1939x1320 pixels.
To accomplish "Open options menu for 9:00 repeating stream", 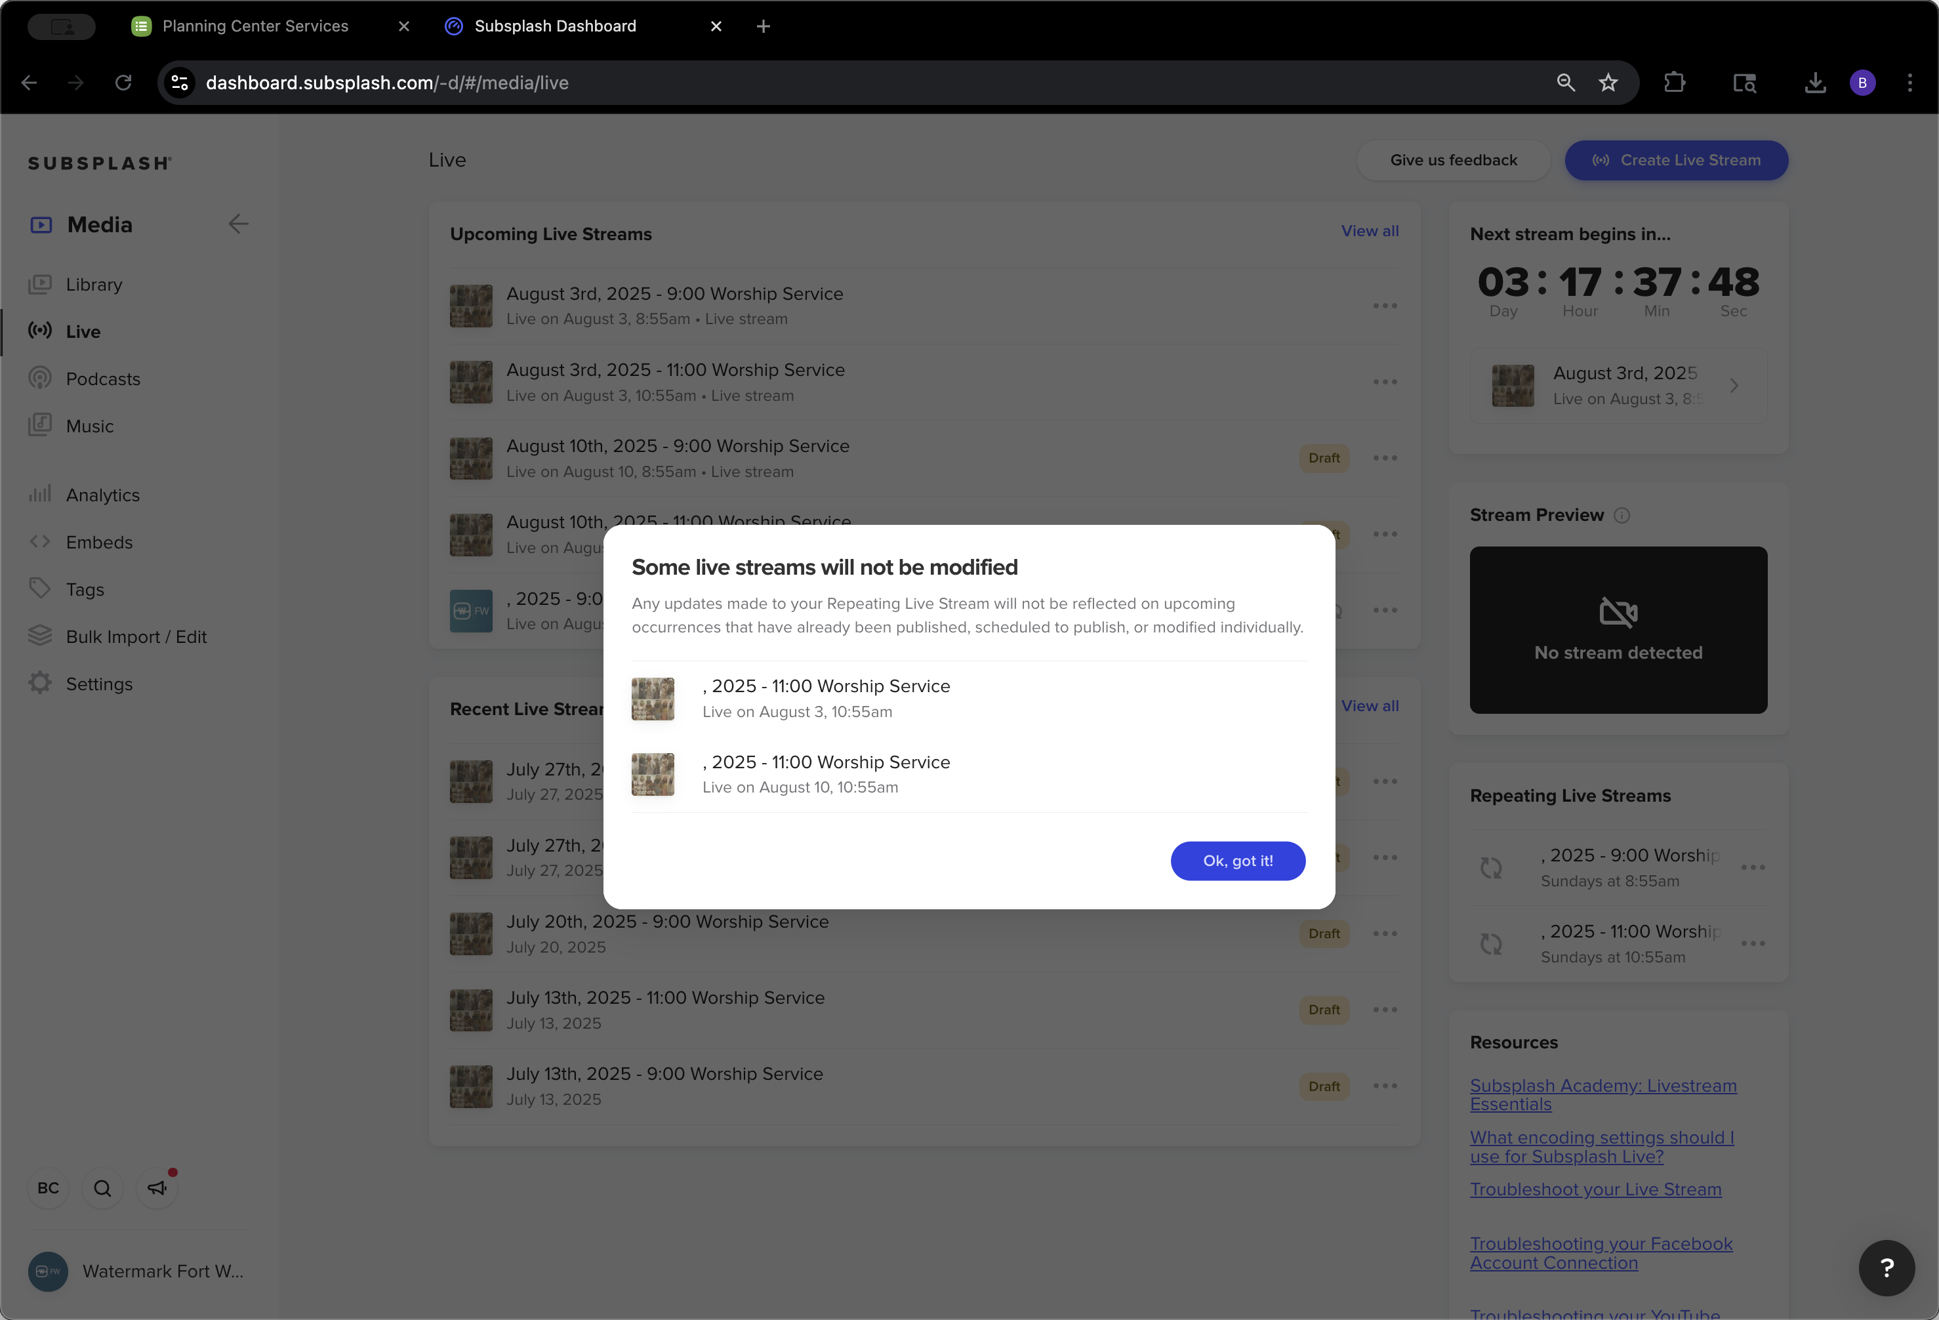I will pyautogui.click(x=1753, y=868).
